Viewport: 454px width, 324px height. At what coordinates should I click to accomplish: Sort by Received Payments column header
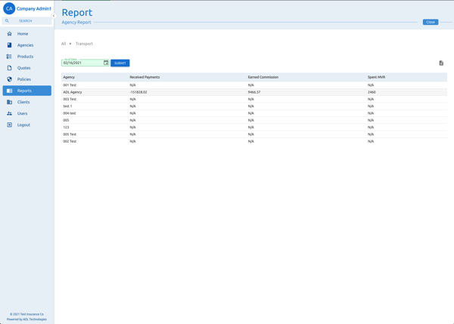pos(145,77)
